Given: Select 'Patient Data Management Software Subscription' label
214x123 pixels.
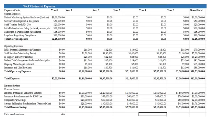Looking at the screenshot, I should [27, 60].
